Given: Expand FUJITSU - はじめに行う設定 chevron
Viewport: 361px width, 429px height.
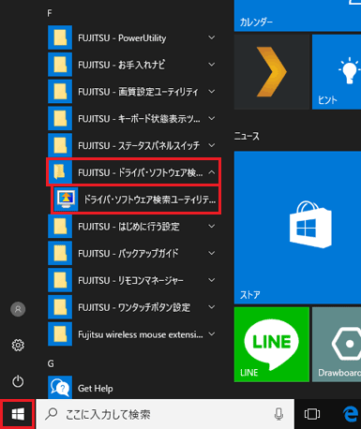Looking at the screenshot, I should coord(212,226).
